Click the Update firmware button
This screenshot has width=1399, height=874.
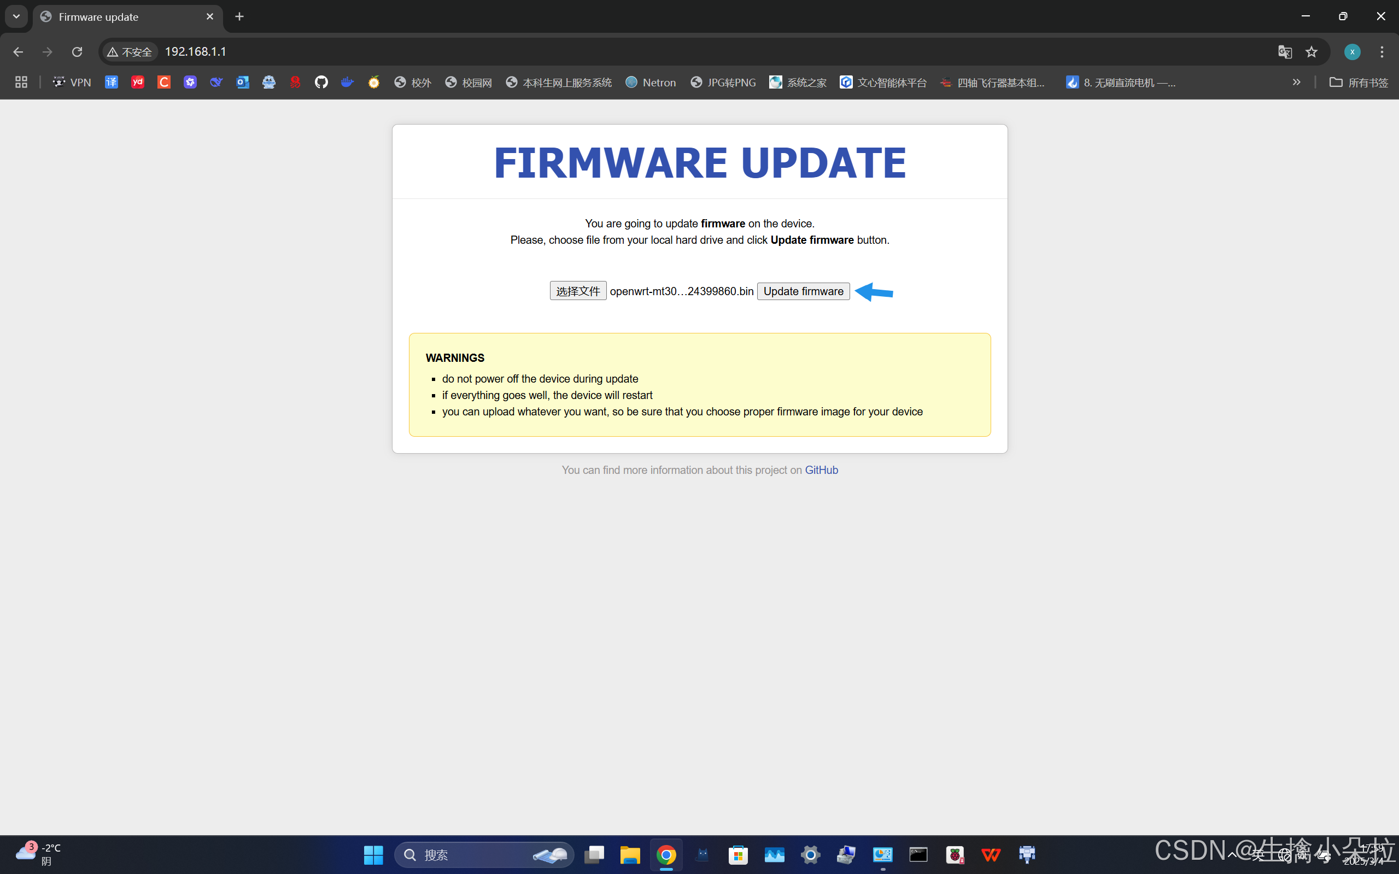[803, 291]
